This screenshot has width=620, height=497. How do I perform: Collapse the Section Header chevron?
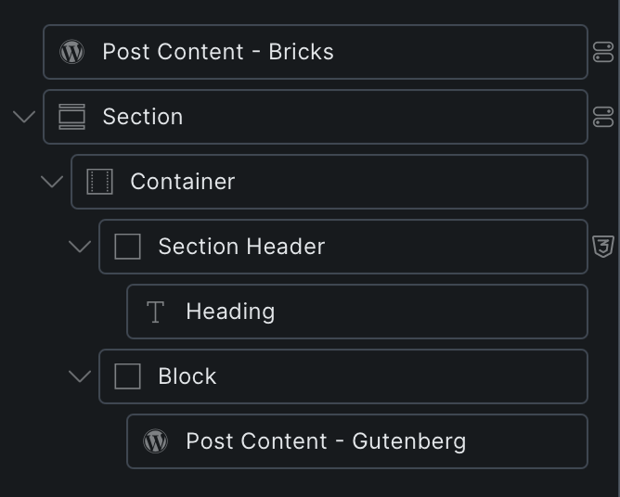pos(80,247)
